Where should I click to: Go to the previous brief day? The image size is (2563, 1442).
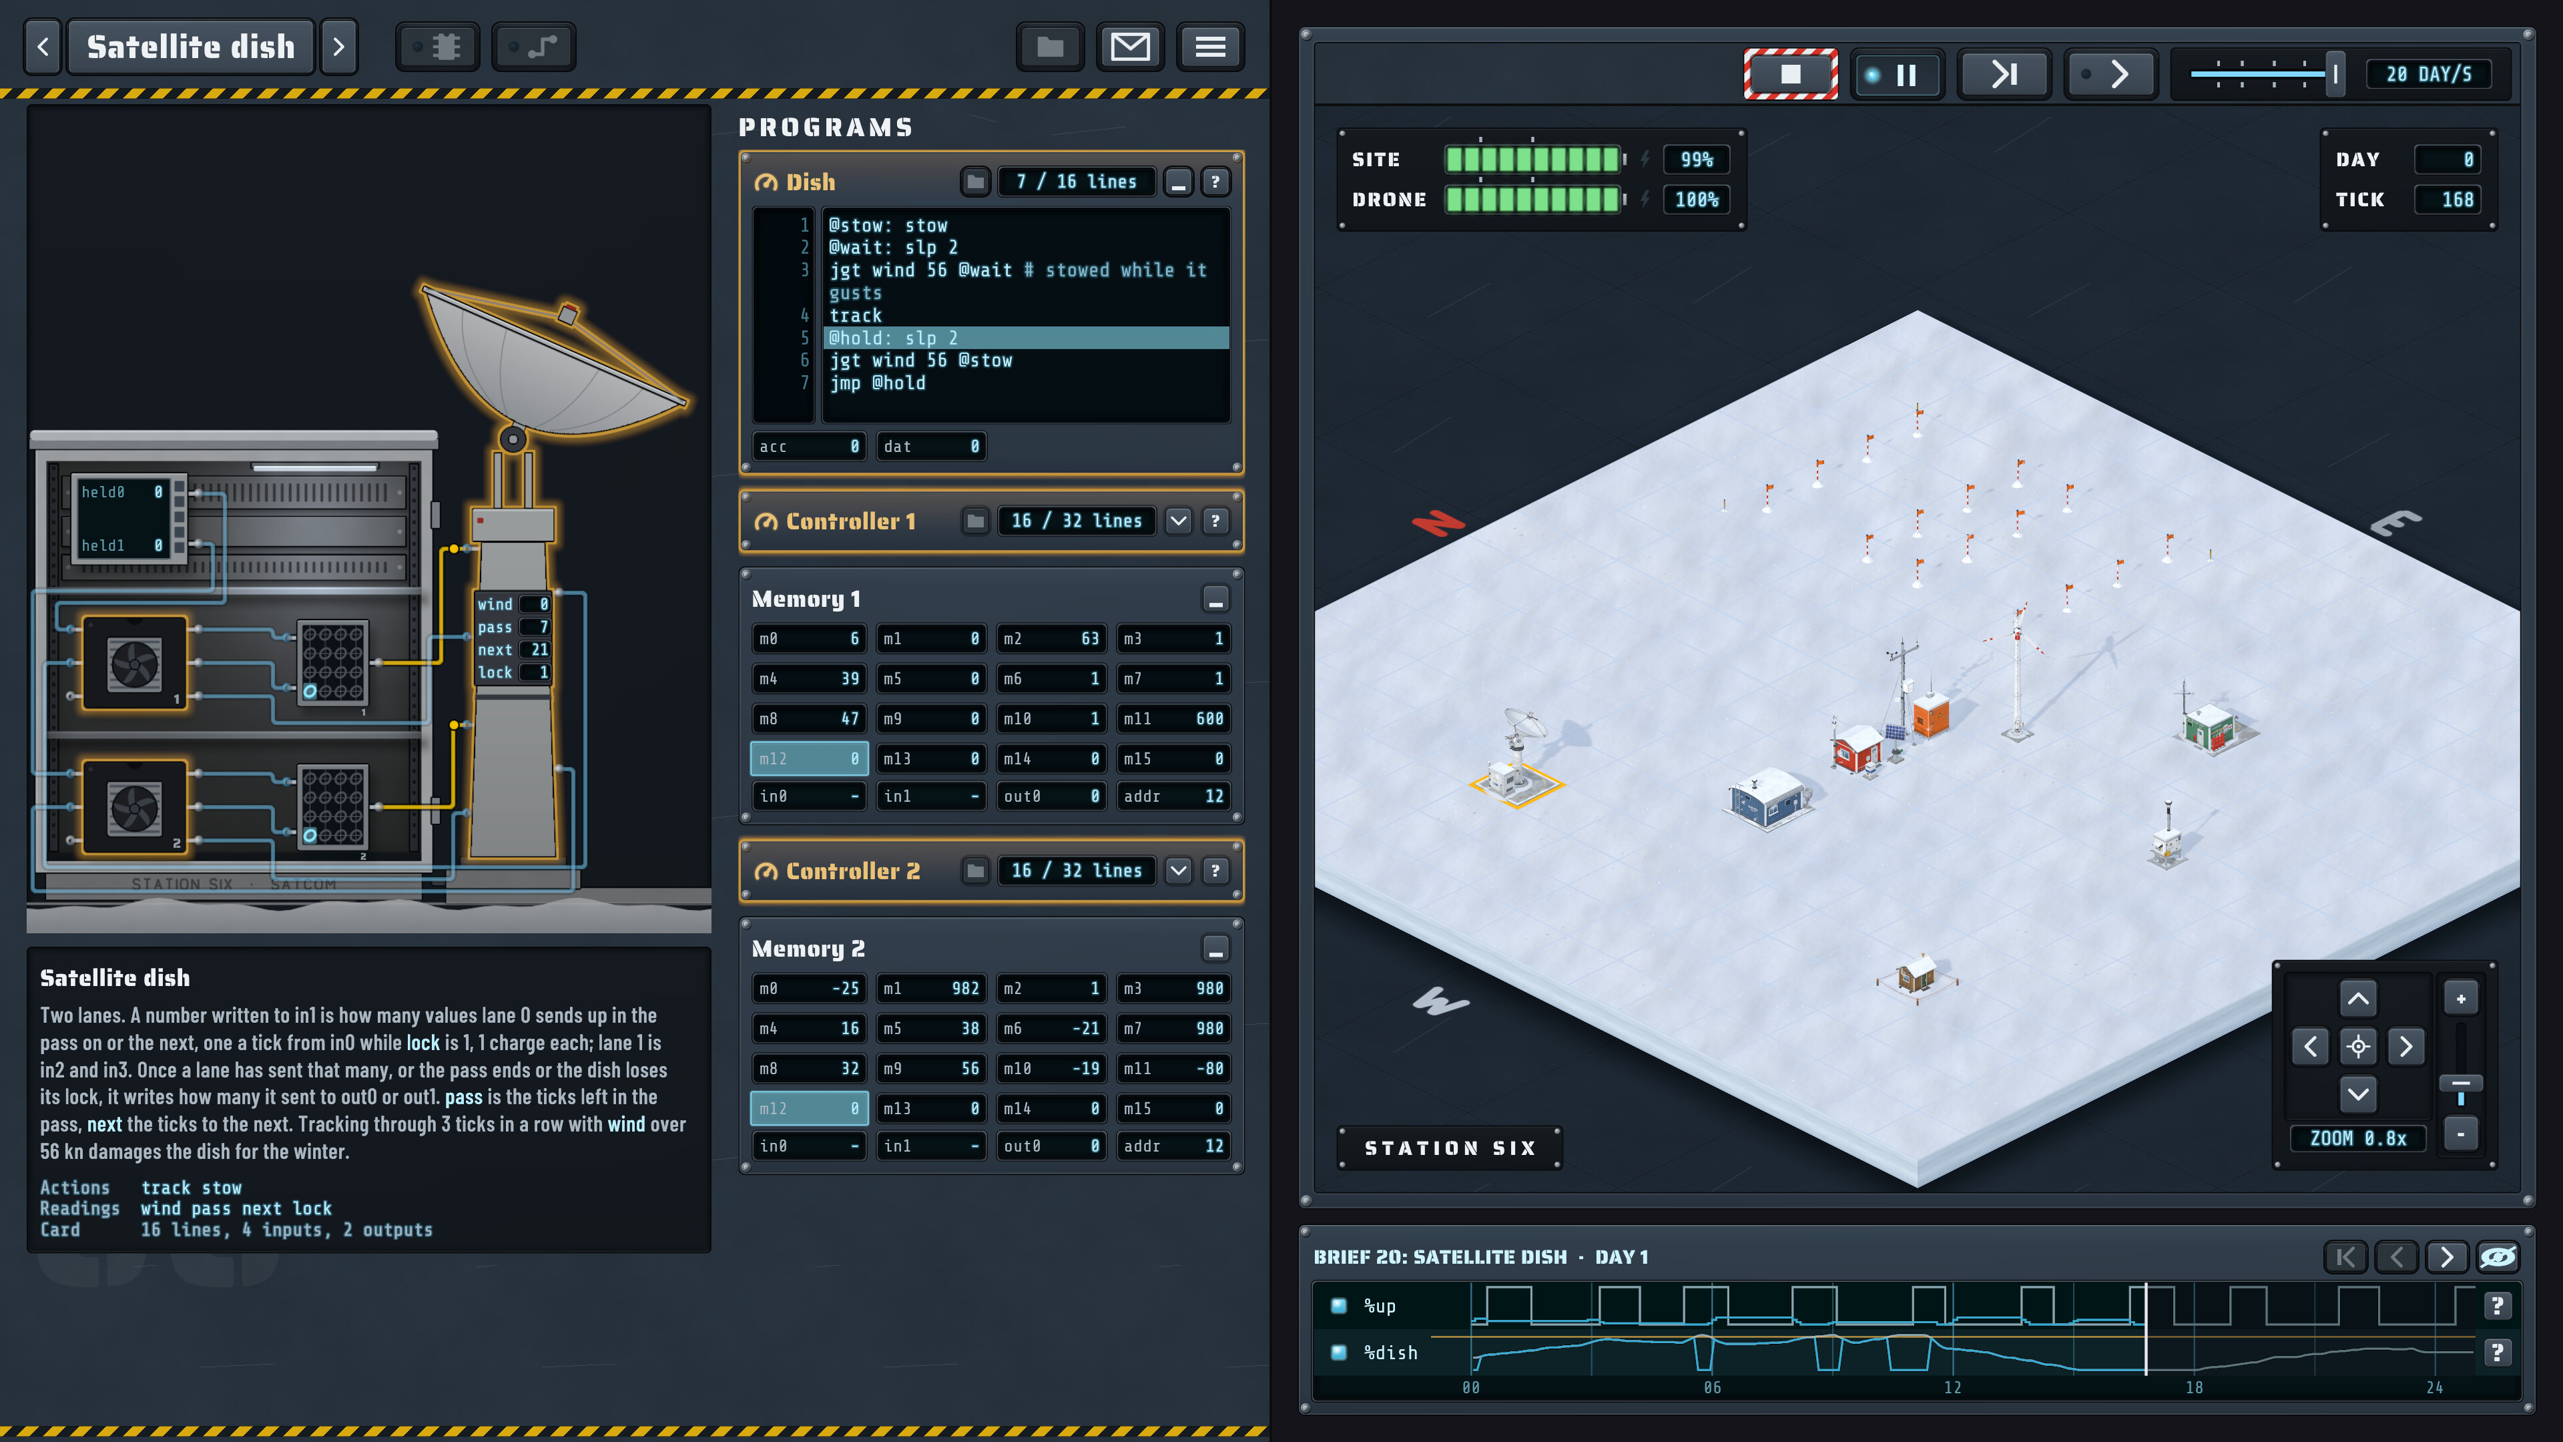pos(2396,1257)
